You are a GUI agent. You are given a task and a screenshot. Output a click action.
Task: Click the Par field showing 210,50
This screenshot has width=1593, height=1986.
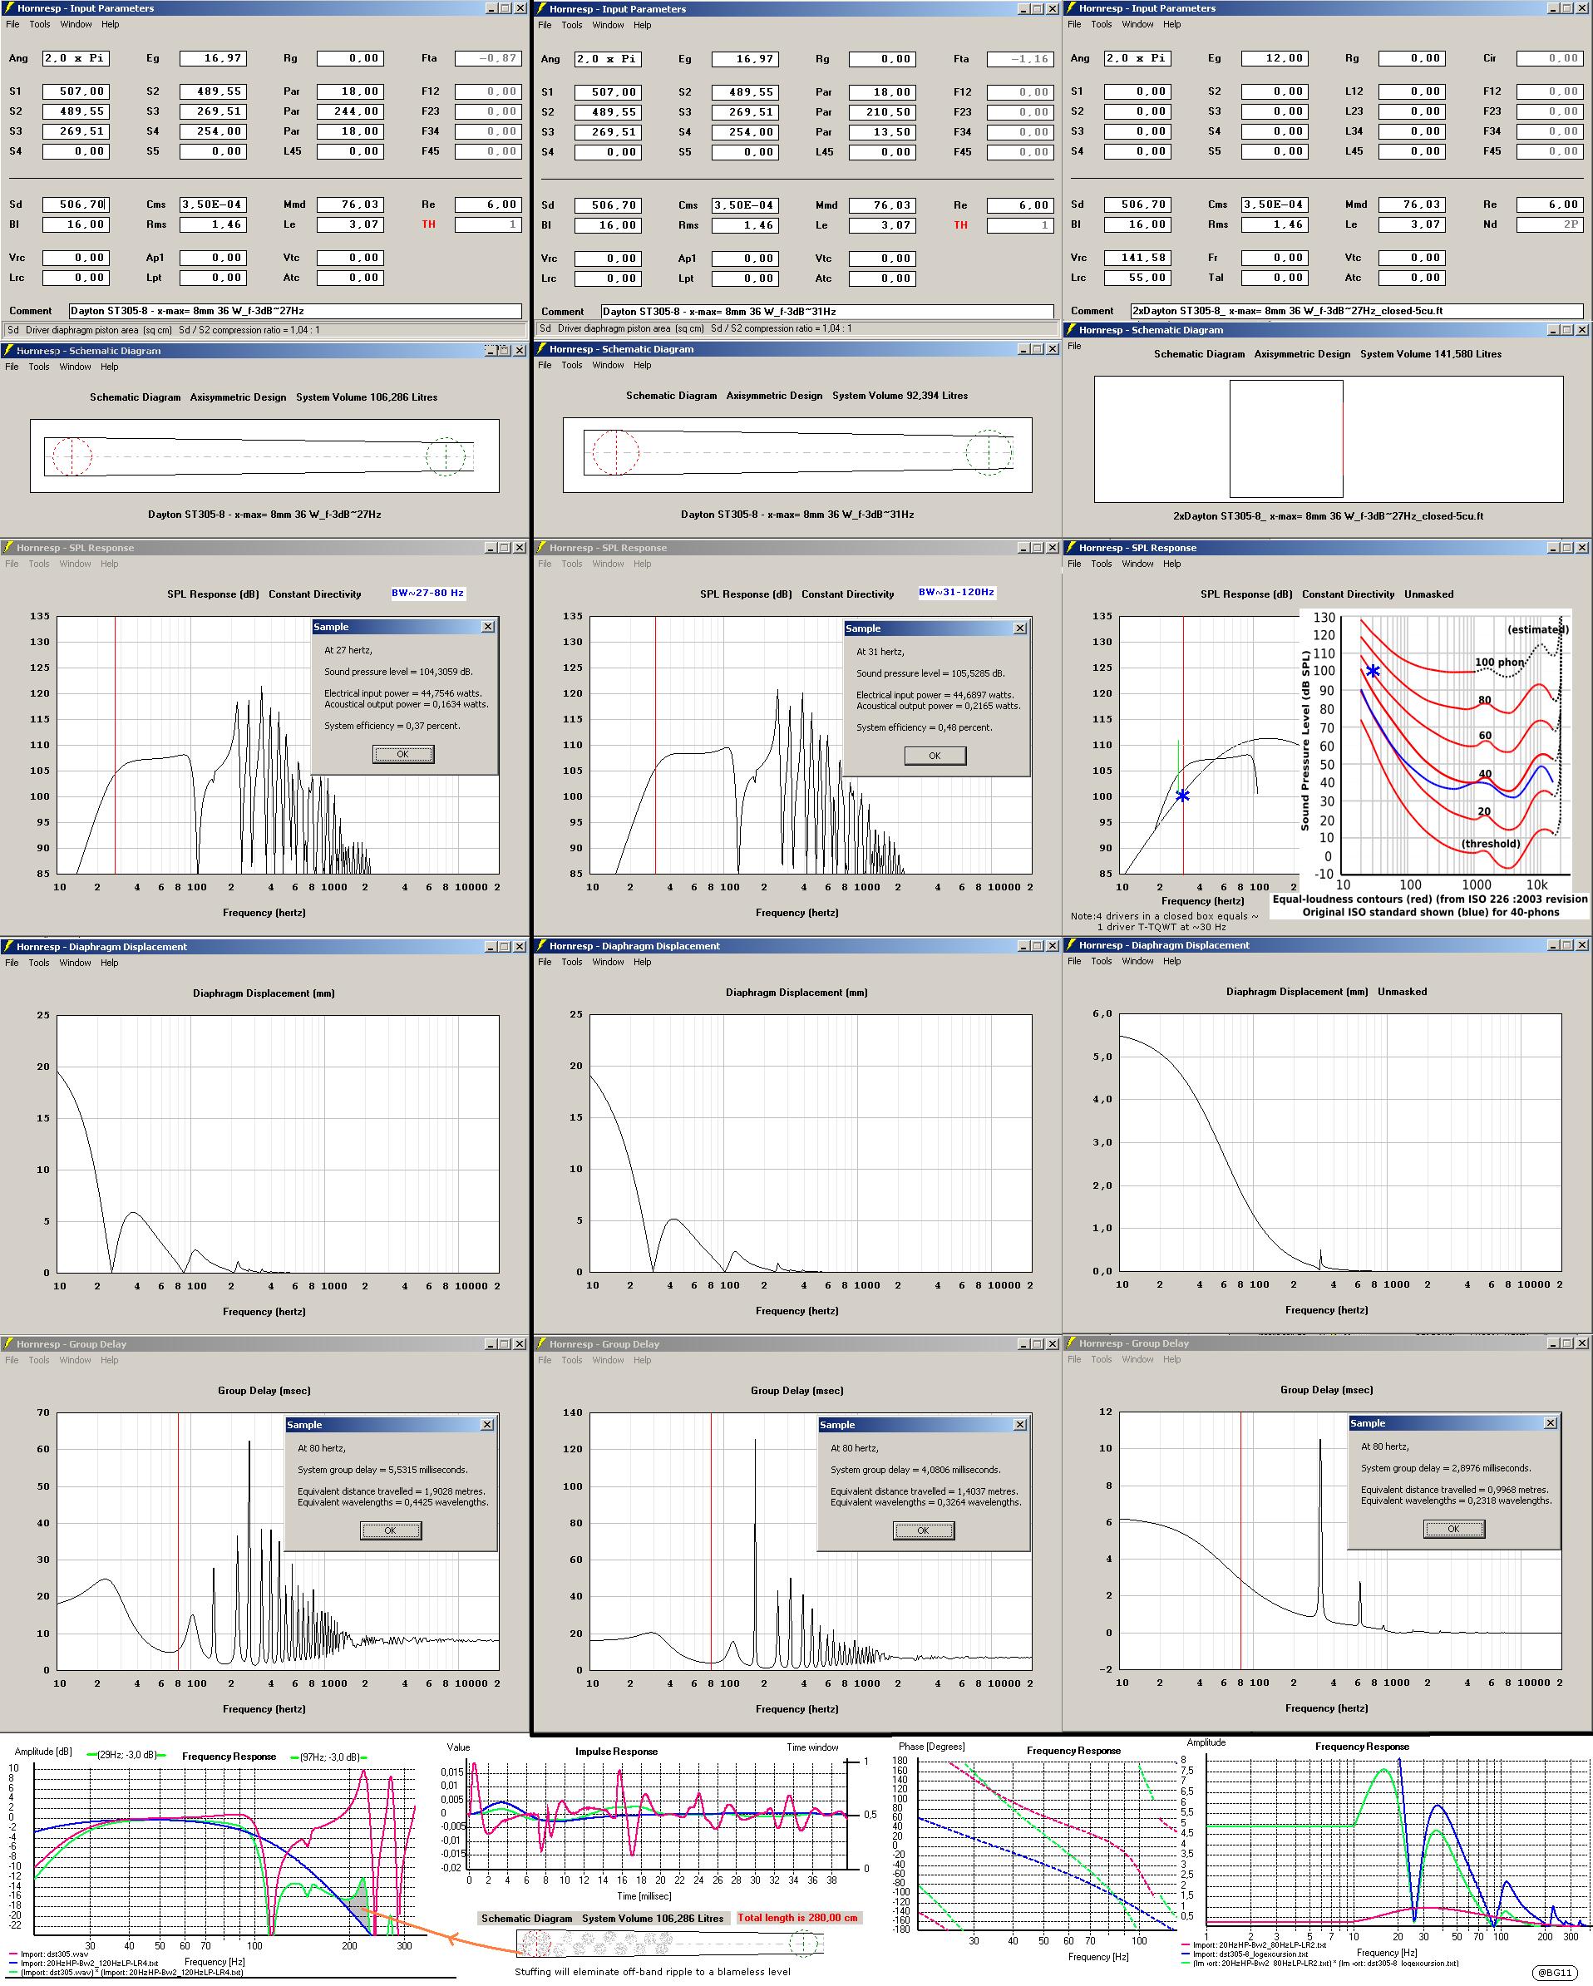[883, 112]
